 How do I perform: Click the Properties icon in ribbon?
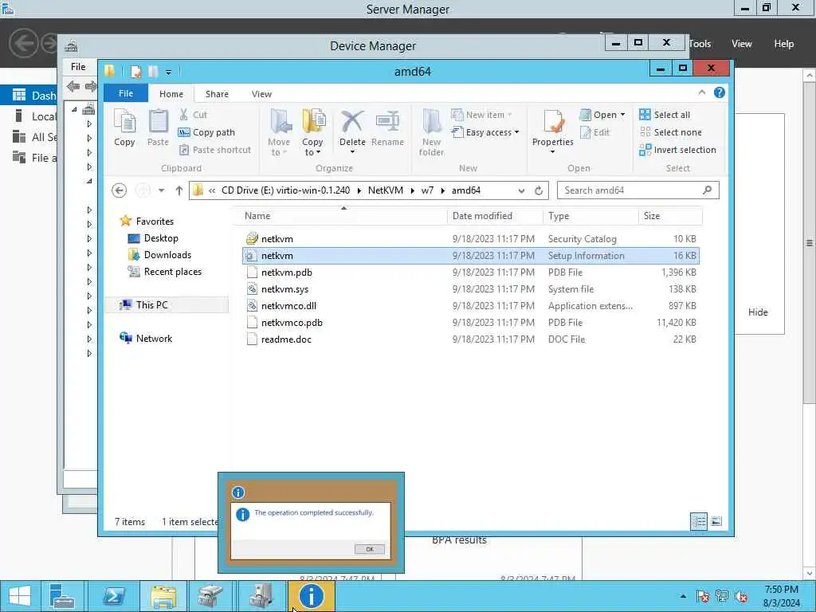pos(553,132)
